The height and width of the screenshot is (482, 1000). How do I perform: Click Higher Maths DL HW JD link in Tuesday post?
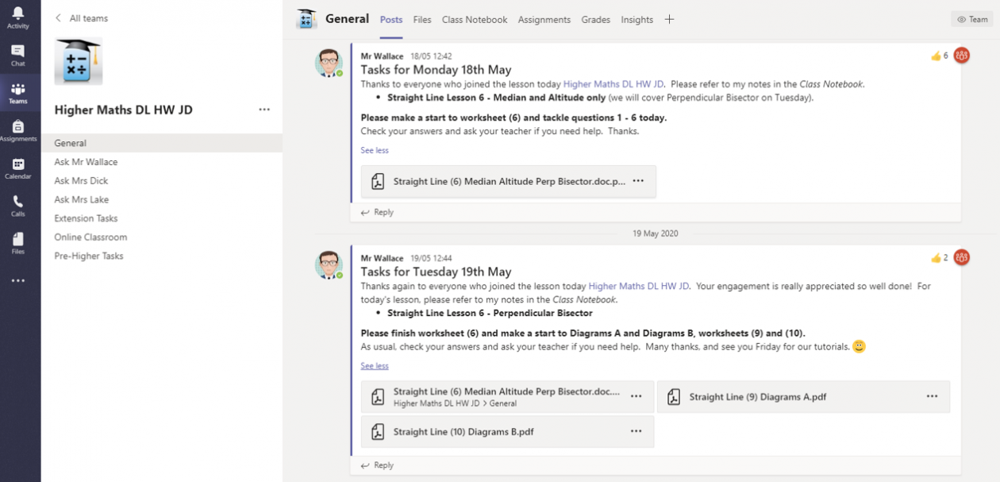639,286
